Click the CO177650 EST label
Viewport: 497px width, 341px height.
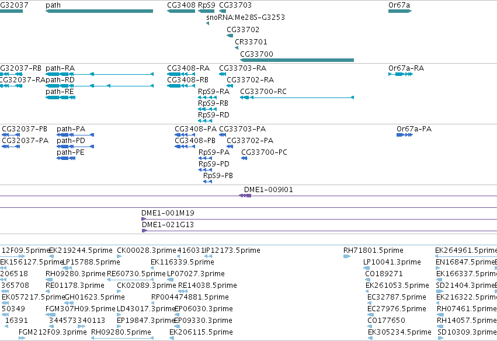pyautogui.click(x=386, y=321)
